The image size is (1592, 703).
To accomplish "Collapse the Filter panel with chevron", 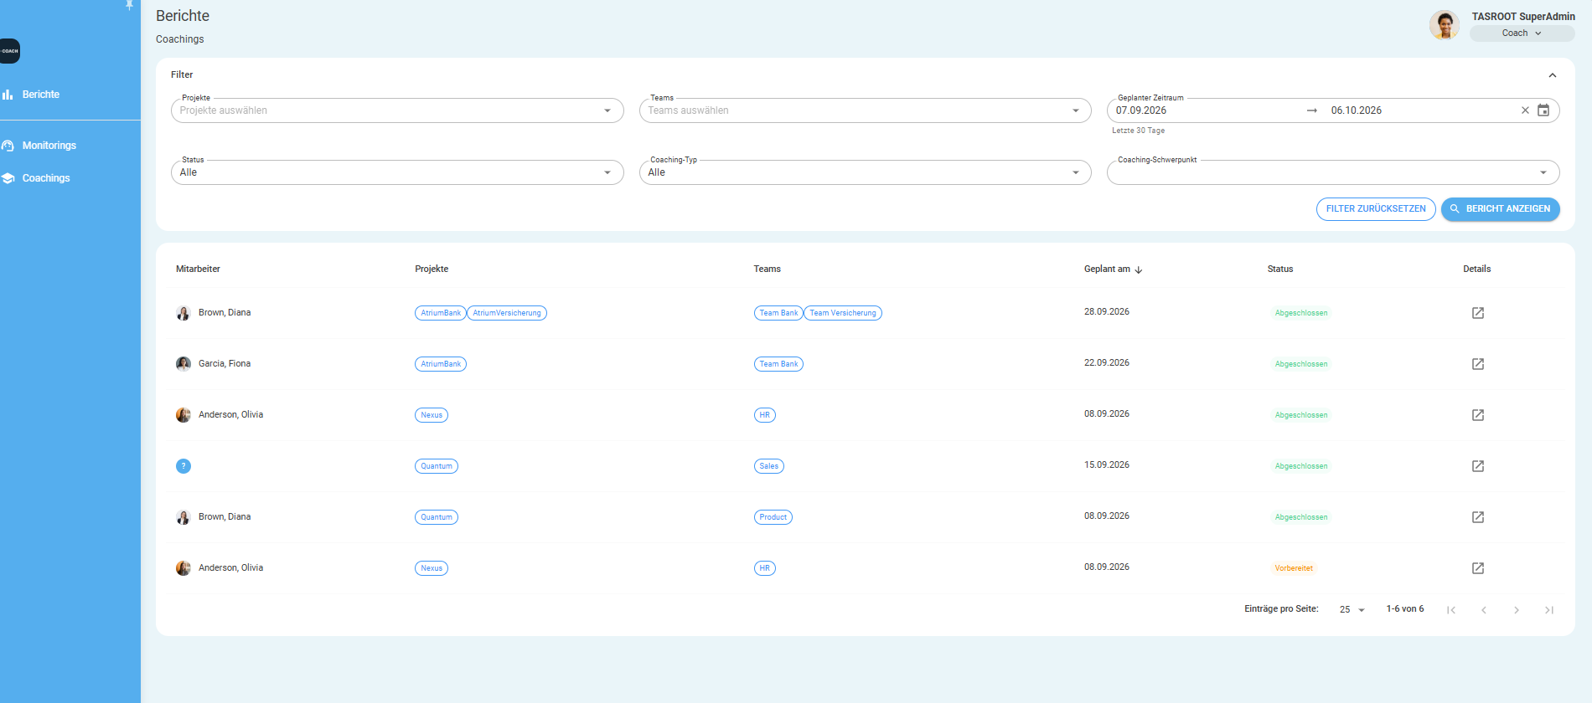I will point(1553,75).
